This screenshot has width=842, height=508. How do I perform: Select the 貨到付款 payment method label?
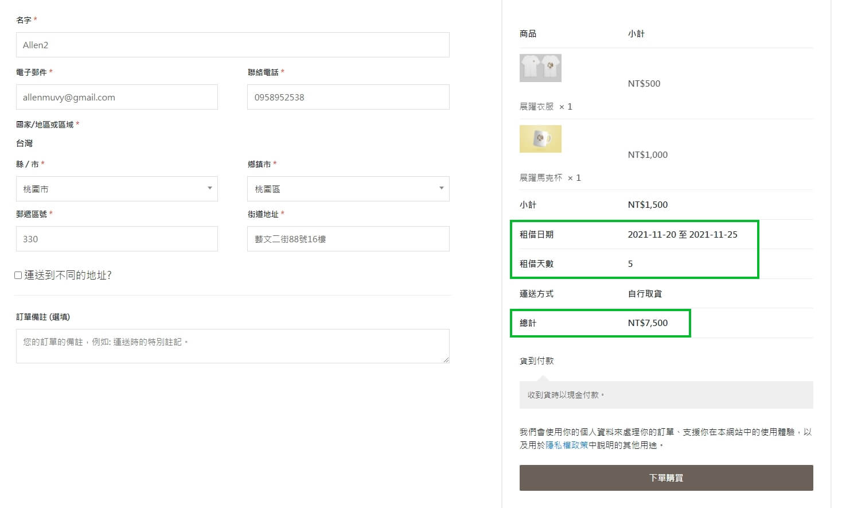pos(536,361)
